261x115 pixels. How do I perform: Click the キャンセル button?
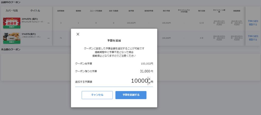tap(97, 95)
